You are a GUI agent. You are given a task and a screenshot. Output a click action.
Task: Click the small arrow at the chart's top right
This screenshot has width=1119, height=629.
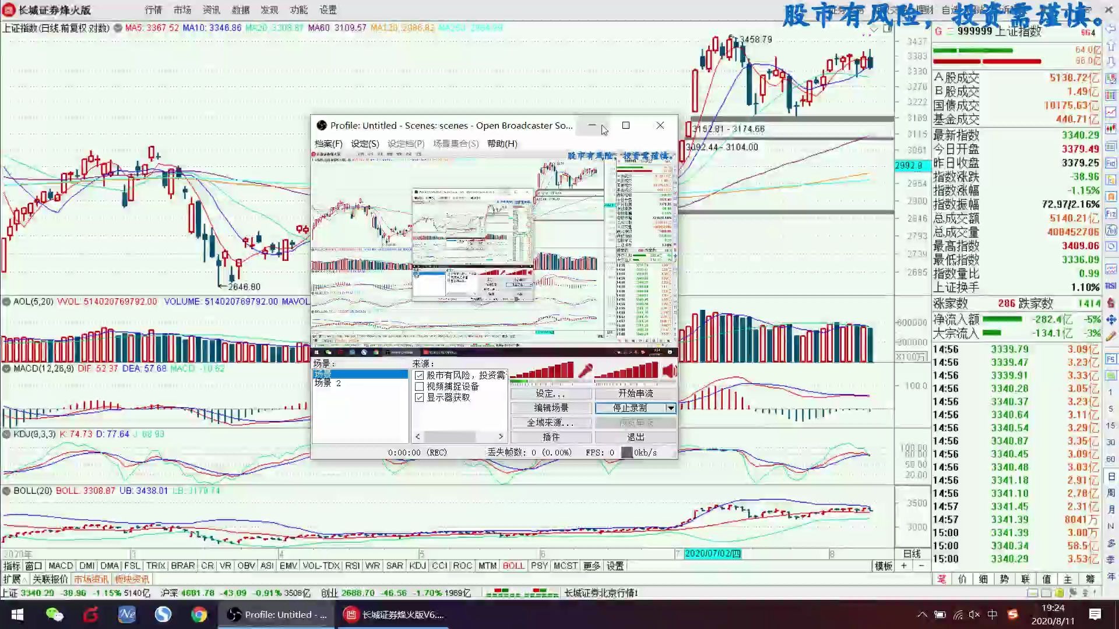(x=873, y=29)
